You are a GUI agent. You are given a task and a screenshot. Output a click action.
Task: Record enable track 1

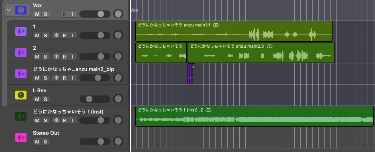pos(64,35)
